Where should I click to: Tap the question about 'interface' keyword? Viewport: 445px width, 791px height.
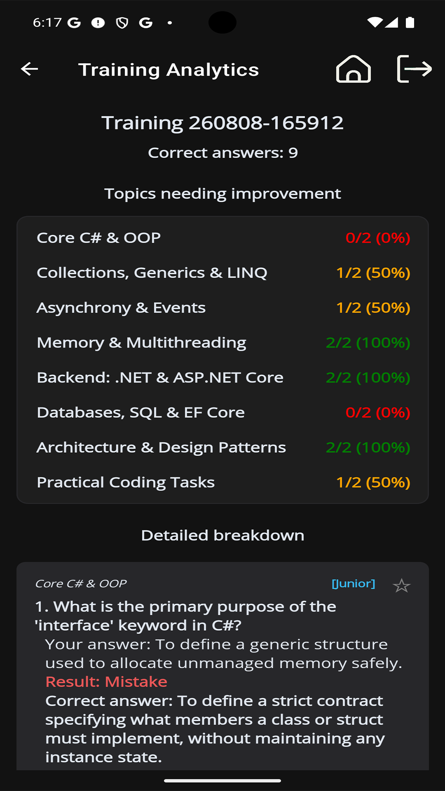tap(185, 616)
